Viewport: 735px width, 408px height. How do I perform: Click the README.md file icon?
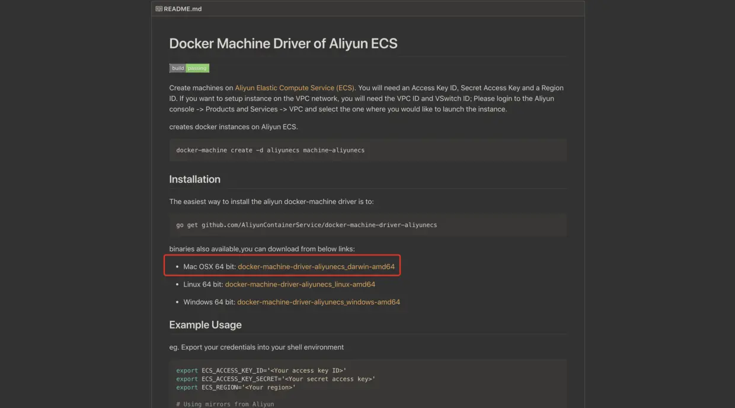(159, 9)
